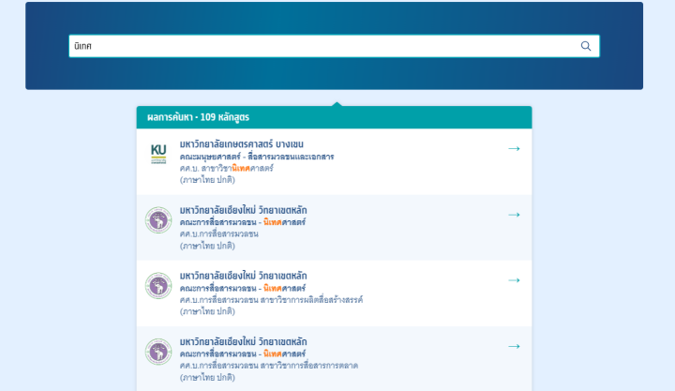Click arrow for ศศ.บ.การสื่อสารมวลชน plain result
The width and height of the screenshot is (675, 391).
[x=514, y=215]
